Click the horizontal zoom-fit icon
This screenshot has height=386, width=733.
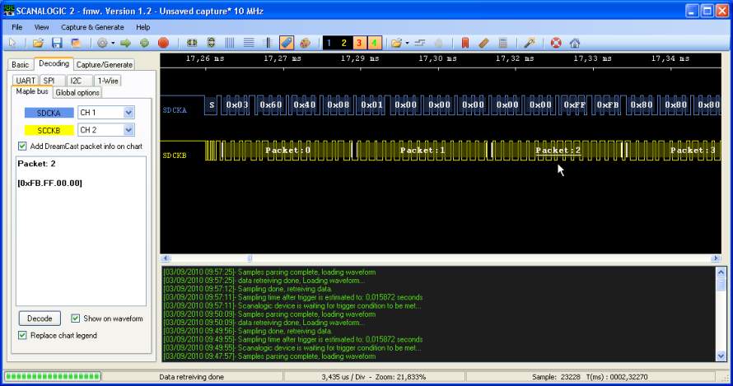pos(192,43)
